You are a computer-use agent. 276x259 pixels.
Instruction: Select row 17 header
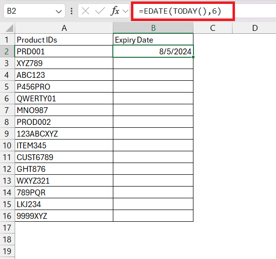tap(7, 228)
